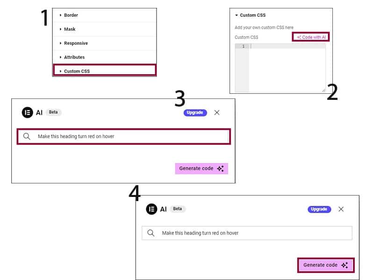Screen dimensions: 374x280
Task: Click the Code with AI link
Action: click(311, 37)
